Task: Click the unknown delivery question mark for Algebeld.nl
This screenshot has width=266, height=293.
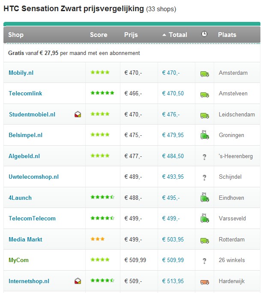Action: click(204, 157)
